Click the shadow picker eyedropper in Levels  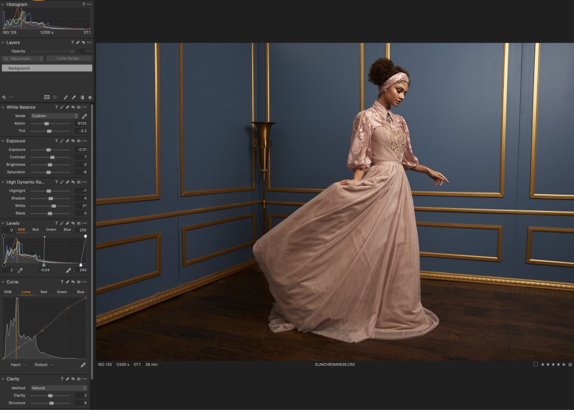click(x=19, y=270)
